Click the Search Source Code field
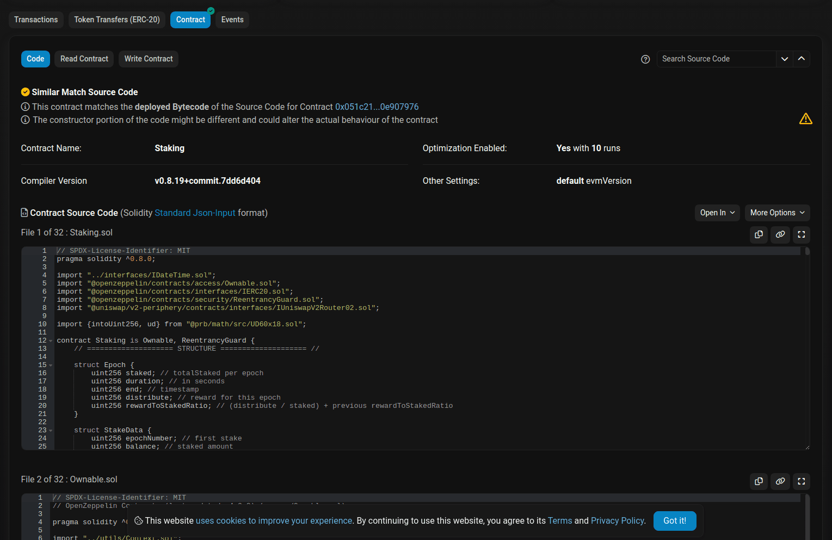This screenshot has width=832, height=540. (713, 59)
